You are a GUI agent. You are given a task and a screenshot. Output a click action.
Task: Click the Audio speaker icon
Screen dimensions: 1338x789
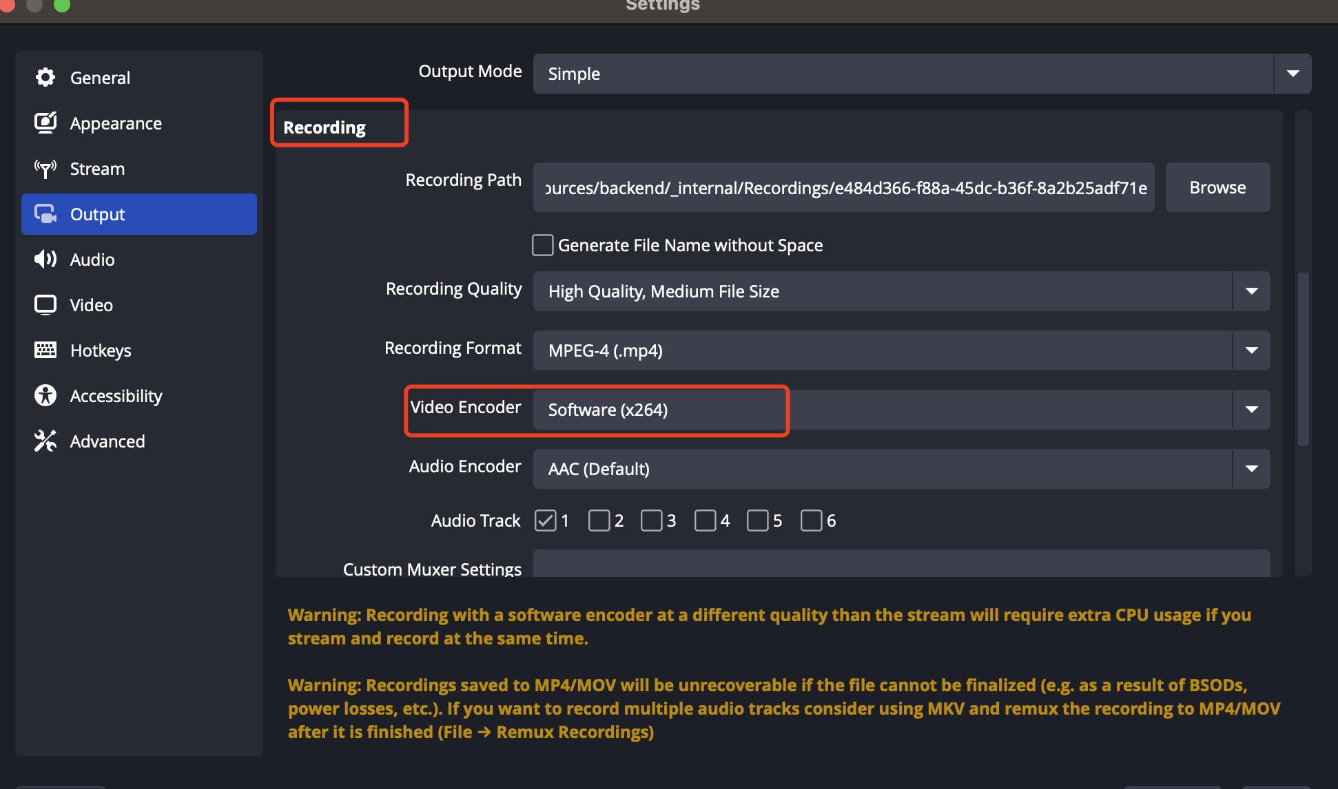(45, 260)
